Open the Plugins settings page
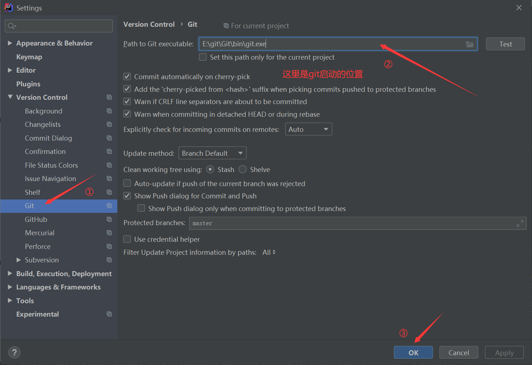 pos(28,84)
